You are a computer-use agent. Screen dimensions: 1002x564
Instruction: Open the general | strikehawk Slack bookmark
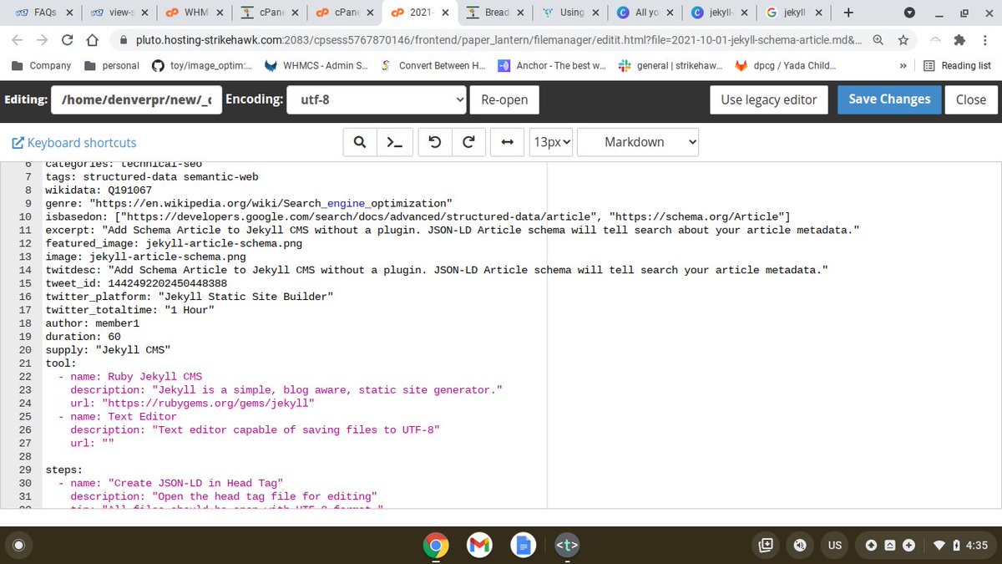click(670, 65)
